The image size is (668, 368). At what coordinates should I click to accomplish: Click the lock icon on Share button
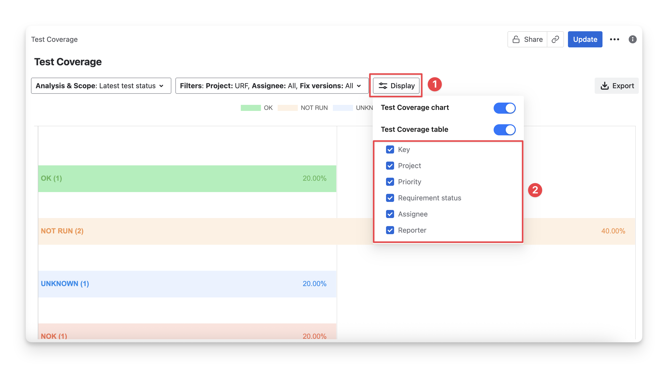point(516,39)
